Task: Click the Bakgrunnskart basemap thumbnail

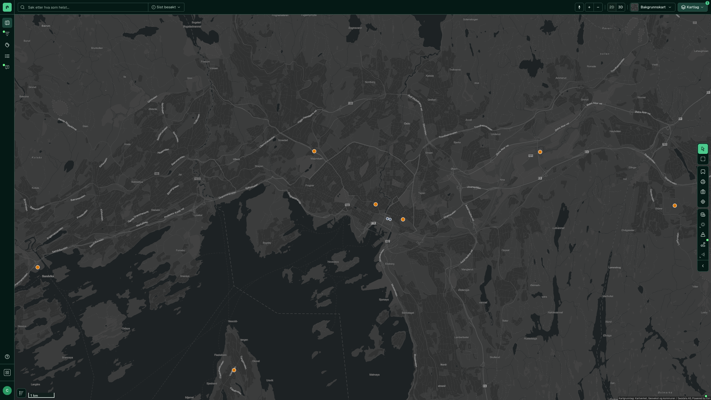Action: [634, 7]
